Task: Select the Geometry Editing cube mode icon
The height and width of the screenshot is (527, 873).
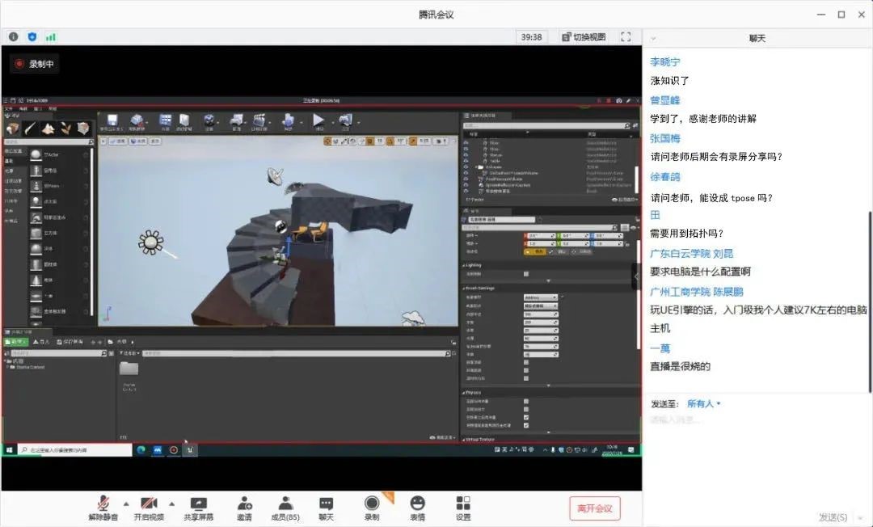Action: (83, 129)
